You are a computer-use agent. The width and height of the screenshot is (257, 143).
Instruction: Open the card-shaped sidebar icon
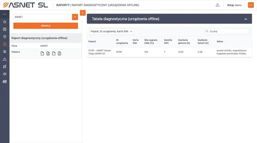(x=5, y=81)
